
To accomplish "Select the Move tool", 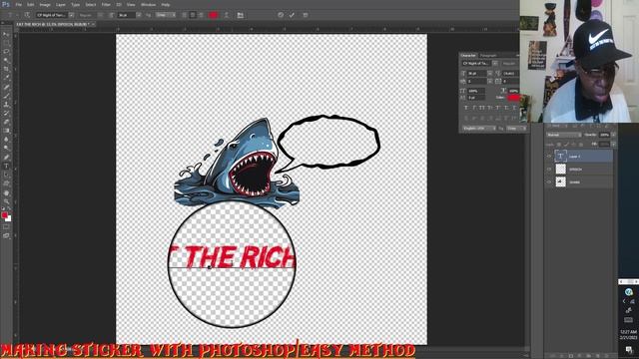I will pos(6,34).
